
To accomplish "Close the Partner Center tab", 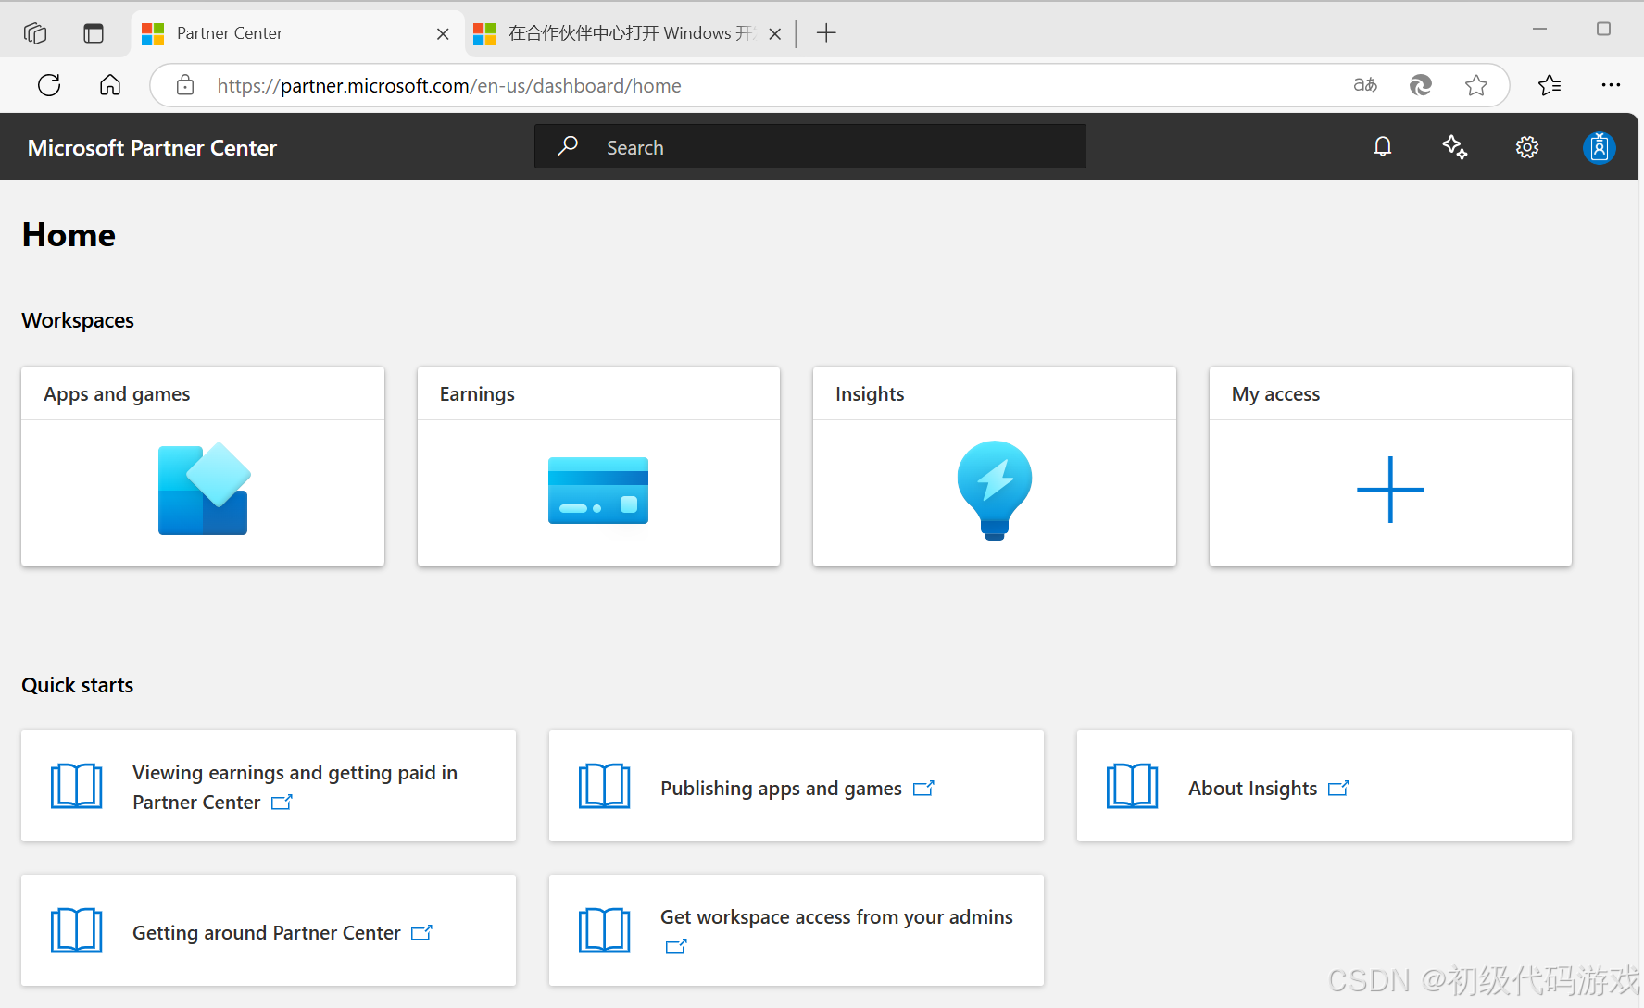I will point(443,34).
